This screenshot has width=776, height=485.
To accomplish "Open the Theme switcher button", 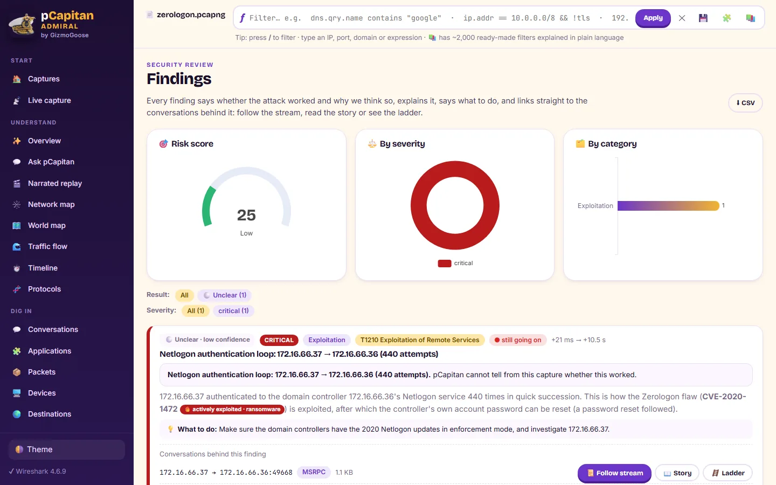I will 67,449.
